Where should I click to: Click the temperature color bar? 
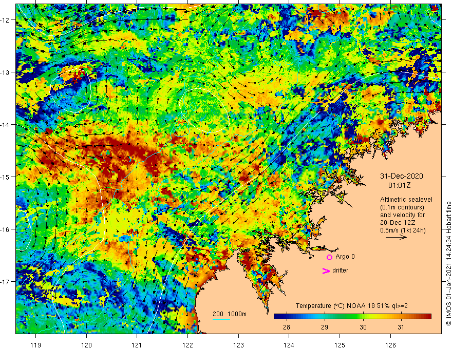352,317
